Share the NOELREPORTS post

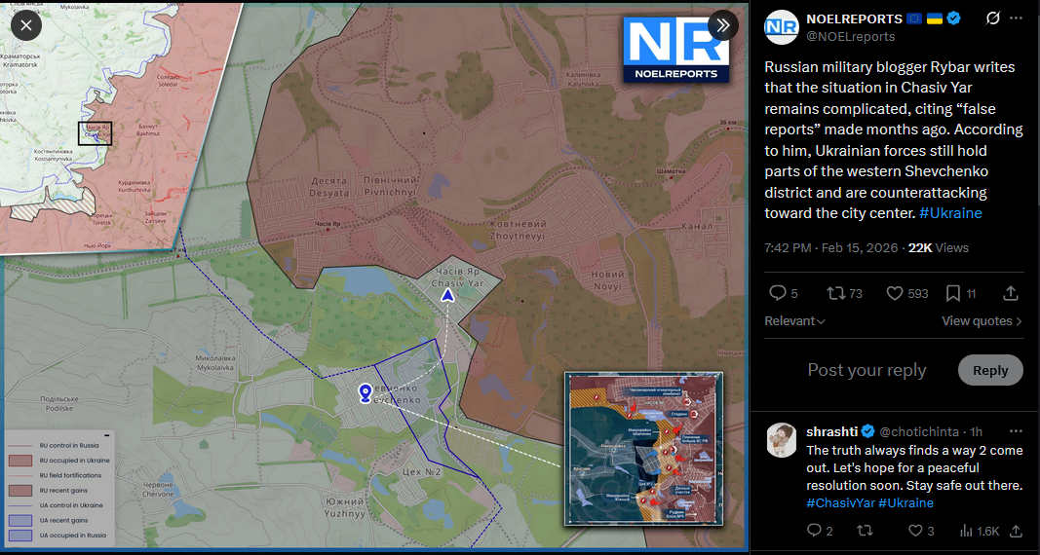1010,293
